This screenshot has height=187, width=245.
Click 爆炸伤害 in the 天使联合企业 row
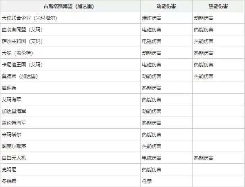point(152,18)
